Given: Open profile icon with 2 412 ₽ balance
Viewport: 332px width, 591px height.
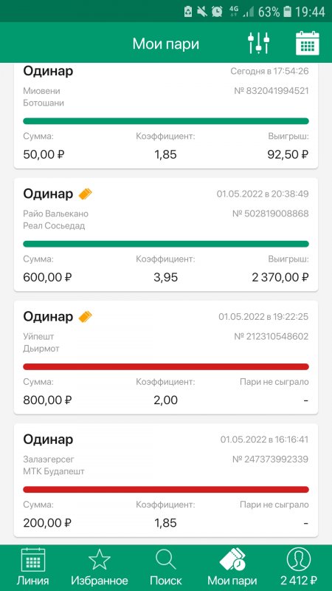Looking at the screenshot, I should pos(299,560).
